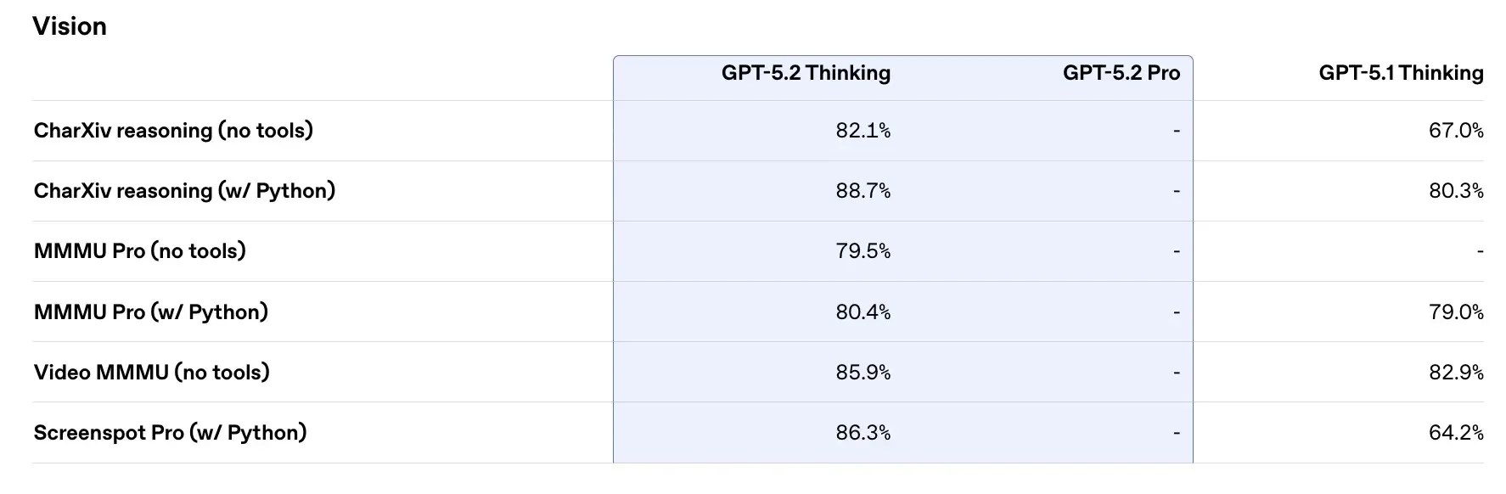Click the 80.4% score cell
1506x494 pixels.
pyautogui.click(x=863, y=312)
